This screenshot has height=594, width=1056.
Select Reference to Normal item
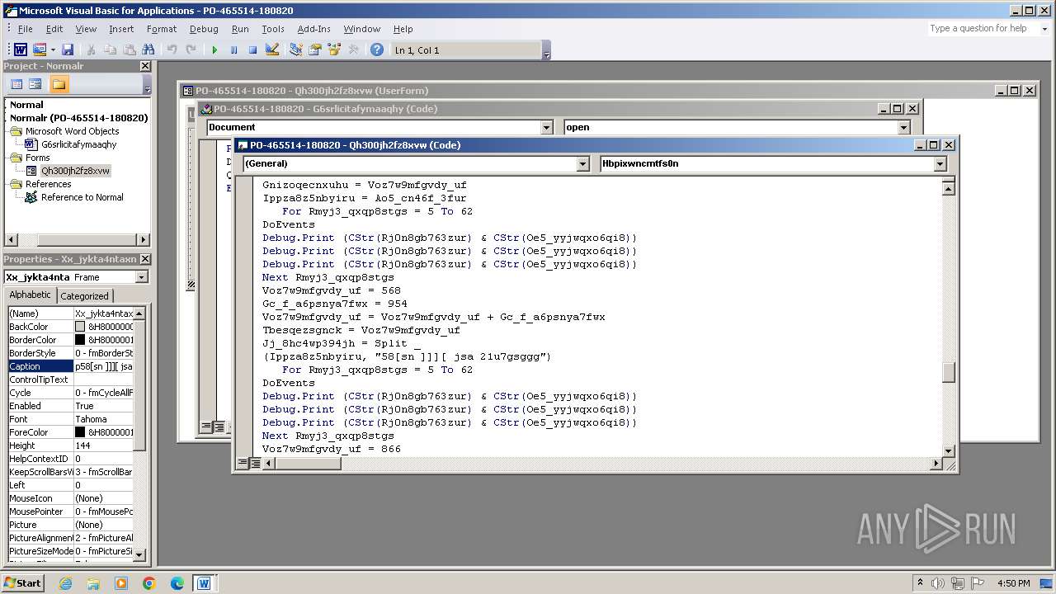tap(82, 197)
